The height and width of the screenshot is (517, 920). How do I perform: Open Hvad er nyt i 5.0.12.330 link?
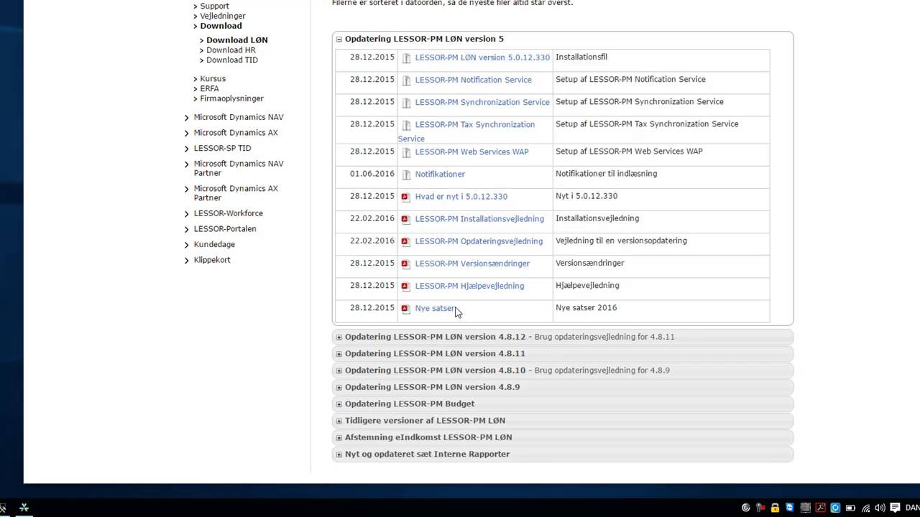click(x=461, y=196)
